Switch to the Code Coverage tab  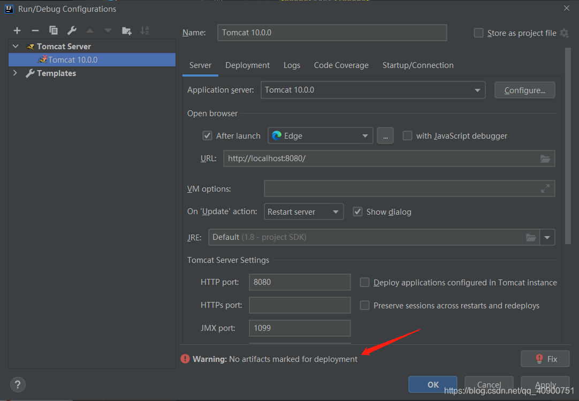[x=341, y=65]
